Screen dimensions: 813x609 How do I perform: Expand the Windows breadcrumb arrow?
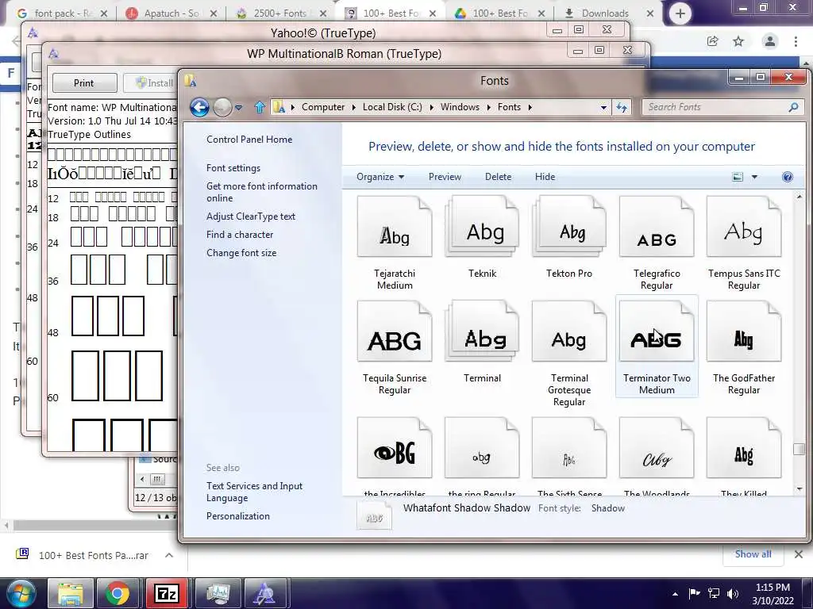tap(488, 107)
